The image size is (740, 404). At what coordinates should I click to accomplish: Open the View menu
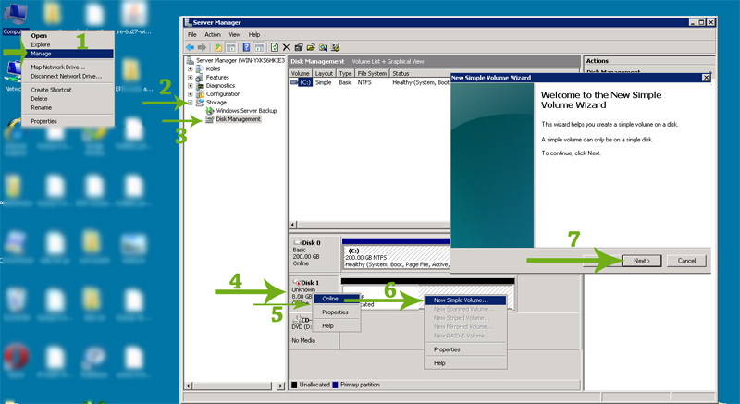[235, 35]
